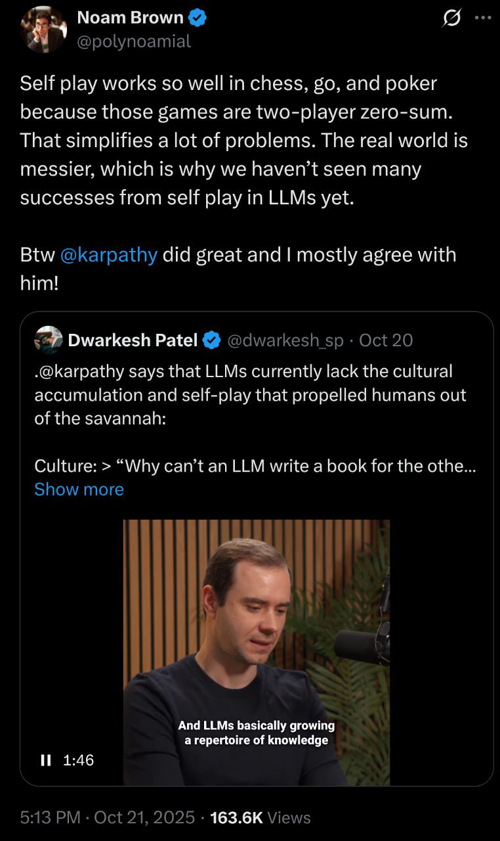Click the video subtitle caption text

(257, 733)
